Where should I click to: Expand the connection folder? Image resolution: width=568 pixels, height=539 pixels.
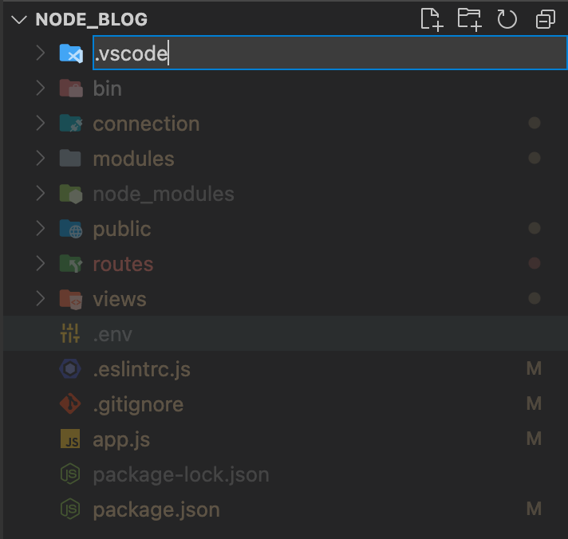146,124
